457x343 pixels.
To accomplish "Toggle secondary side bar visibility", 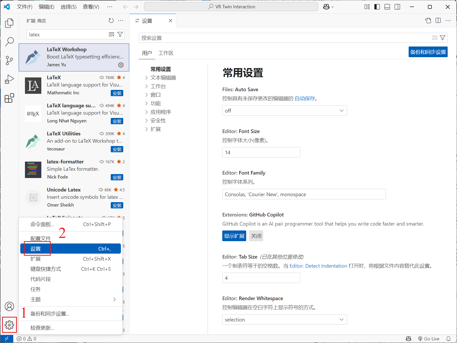I will click(397, 7).
